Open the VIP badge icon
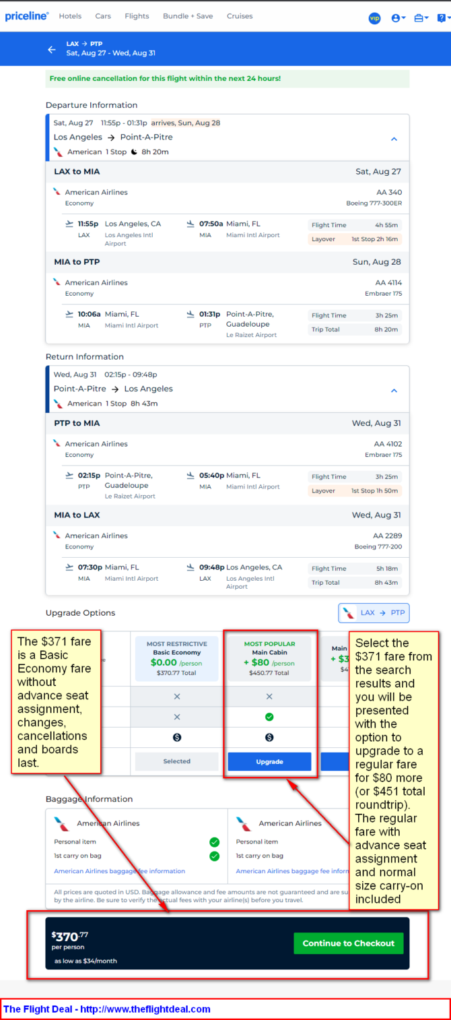This screenshot has height=1020, width=451. [375, 18]
